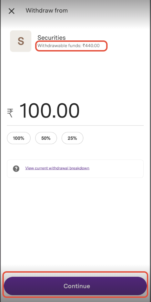Tap the rupee currency symbol
The height and width of the screenshot is (302, 151).
point(10,113)
